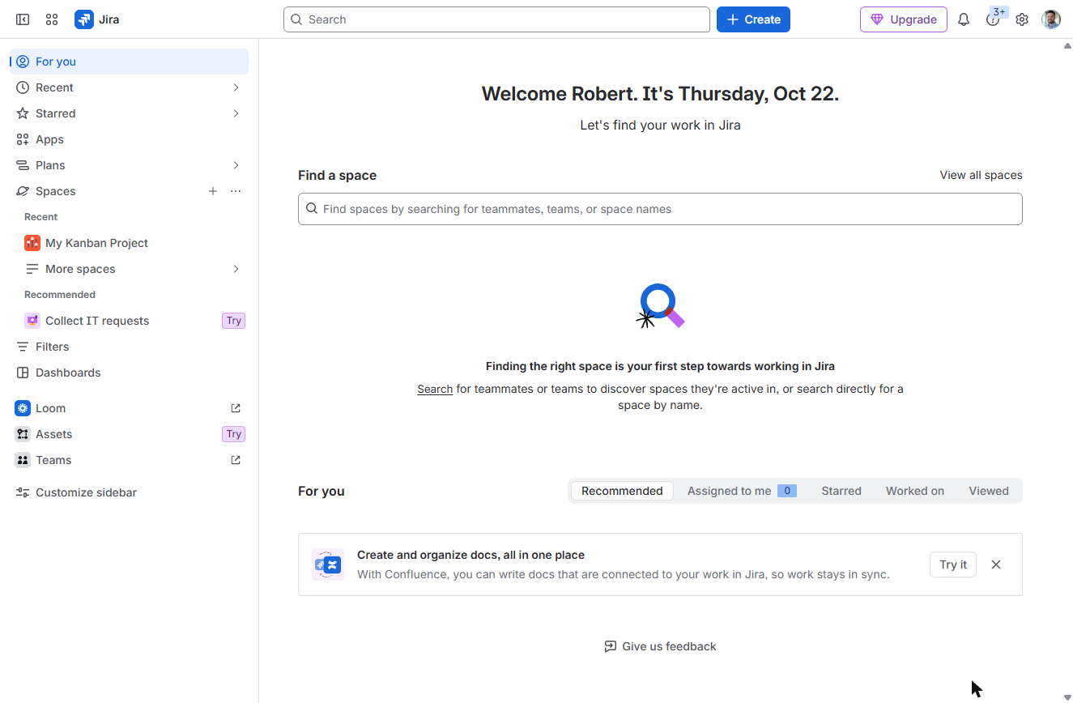Open the settings gear
Image resolution: width=1073 pixels, height=703 pixels.
click(x=1022, y=19)
